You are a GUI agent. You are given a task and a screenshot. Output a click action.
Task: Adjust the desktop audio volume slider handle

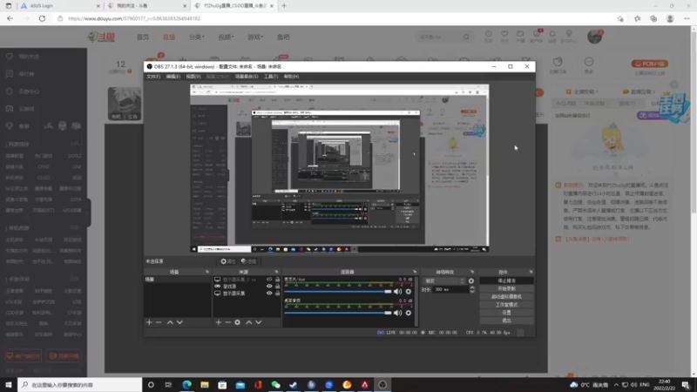[388, 313]
